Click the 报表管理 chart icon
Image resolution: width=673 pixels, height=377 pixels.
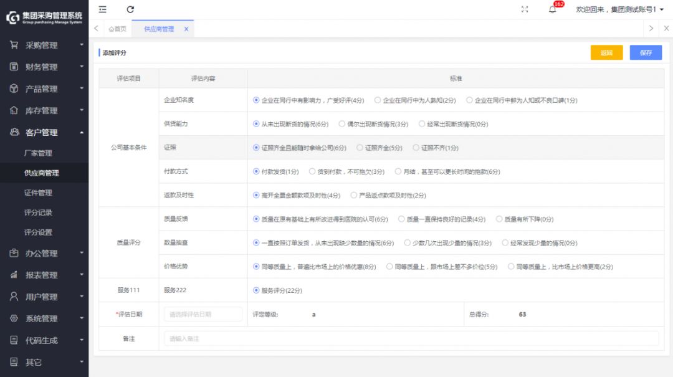[x=14, y=275]
